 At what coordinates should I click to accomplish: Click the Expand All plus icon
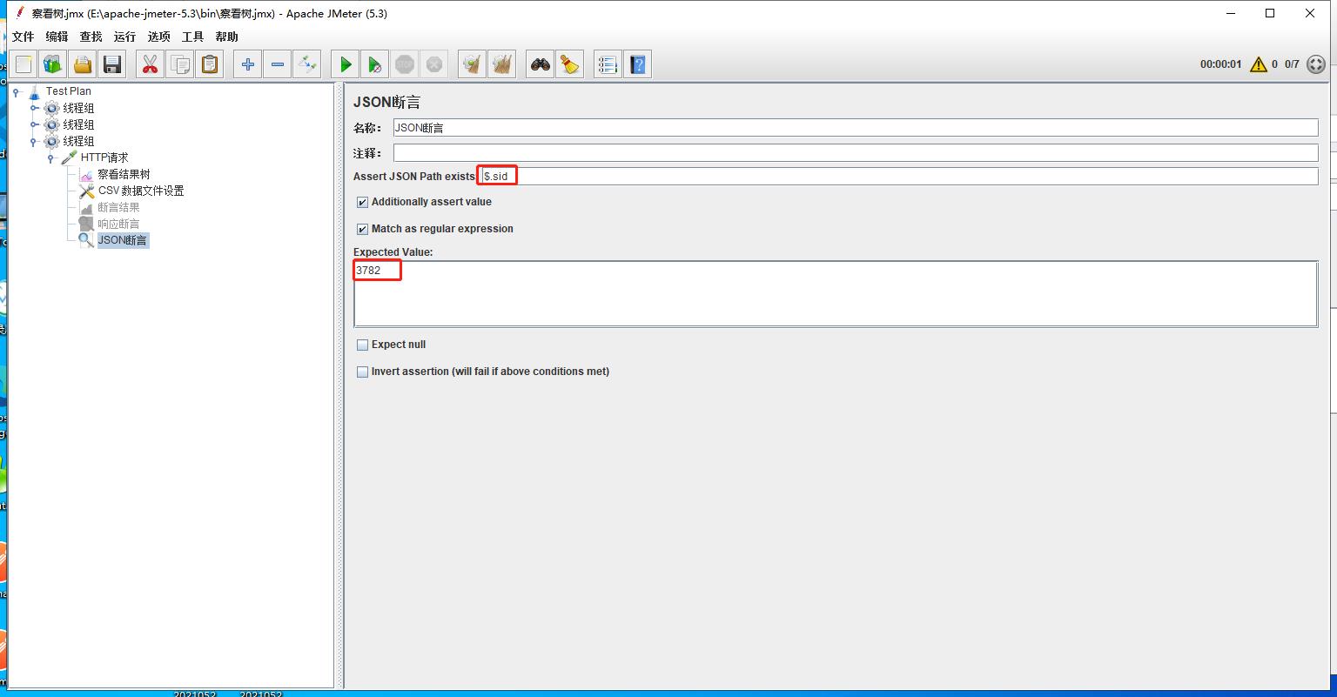point(248,64)
